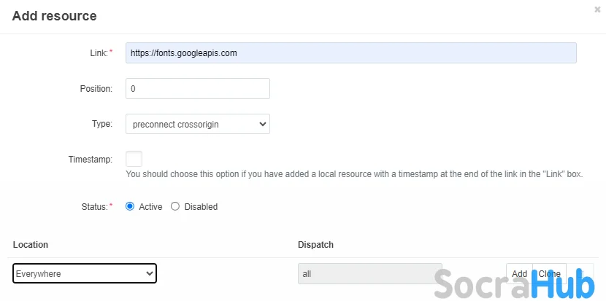
Task: Click the Dispatch column header
Action: pyautogui.click(x=315, y=245)
